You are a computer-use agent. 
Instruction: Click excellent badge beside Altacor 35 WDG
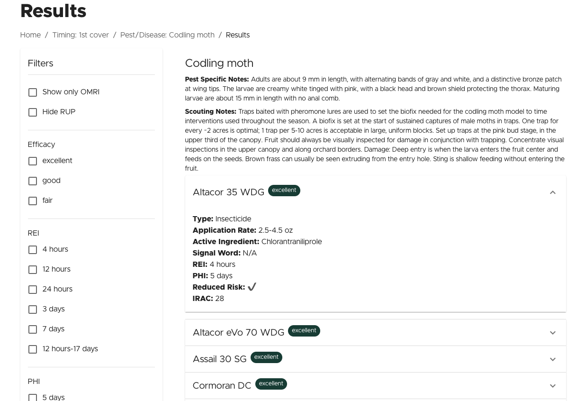tap(284, 191)
